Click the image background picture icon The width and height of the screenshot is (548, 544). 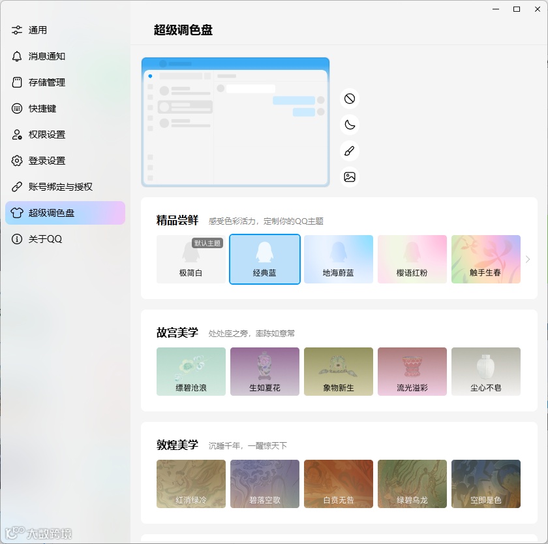coord(350,177)
